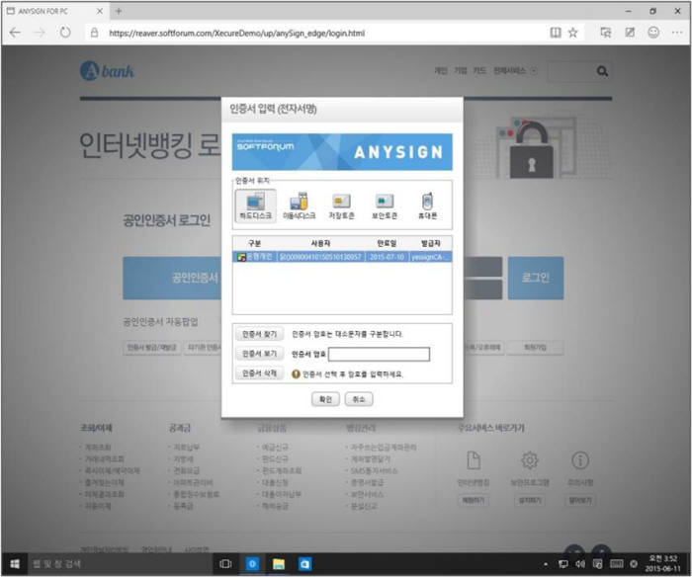Go back with the browser back arrow
This screenshot has height=577, width=692.
pyautogui.click(x=15, y=33)
